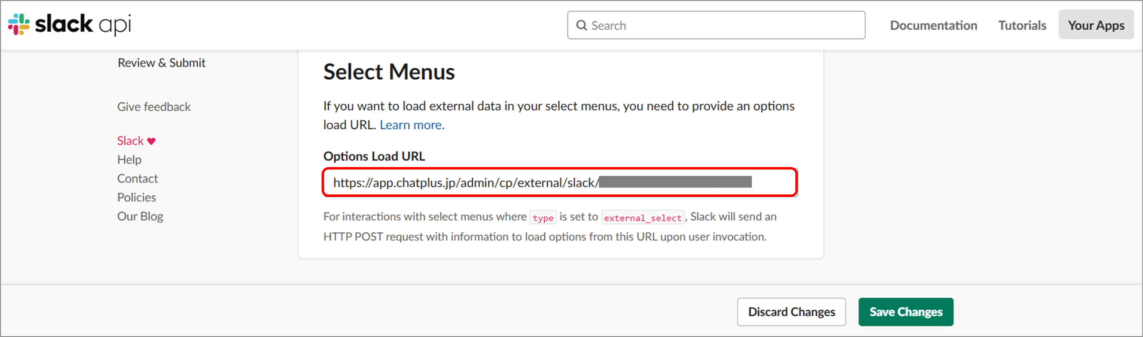Screen dimensions: 1143x337
Task: Select Review & Submit in sidebar
Action: 161,62
